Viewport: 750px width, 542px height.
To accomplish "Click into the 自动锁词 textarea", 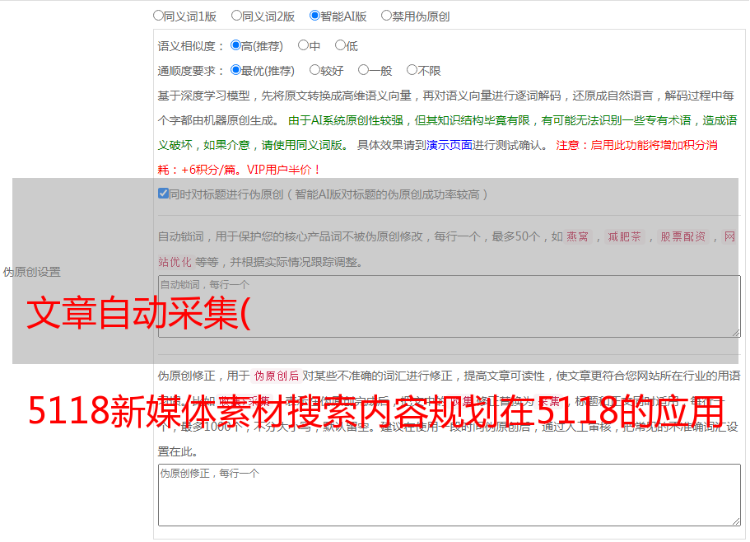I will point(450,306).
